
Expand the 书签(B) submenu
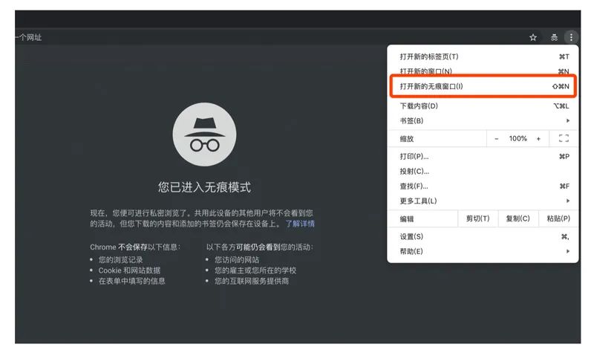coord(483,120)
